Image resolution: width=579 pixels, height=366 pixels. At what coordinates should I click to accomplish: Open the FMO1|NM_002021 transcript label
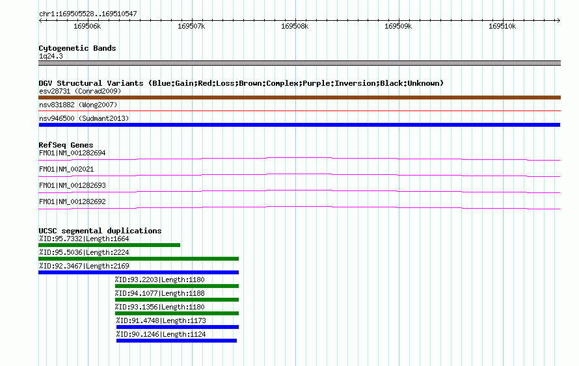(66, 169)
